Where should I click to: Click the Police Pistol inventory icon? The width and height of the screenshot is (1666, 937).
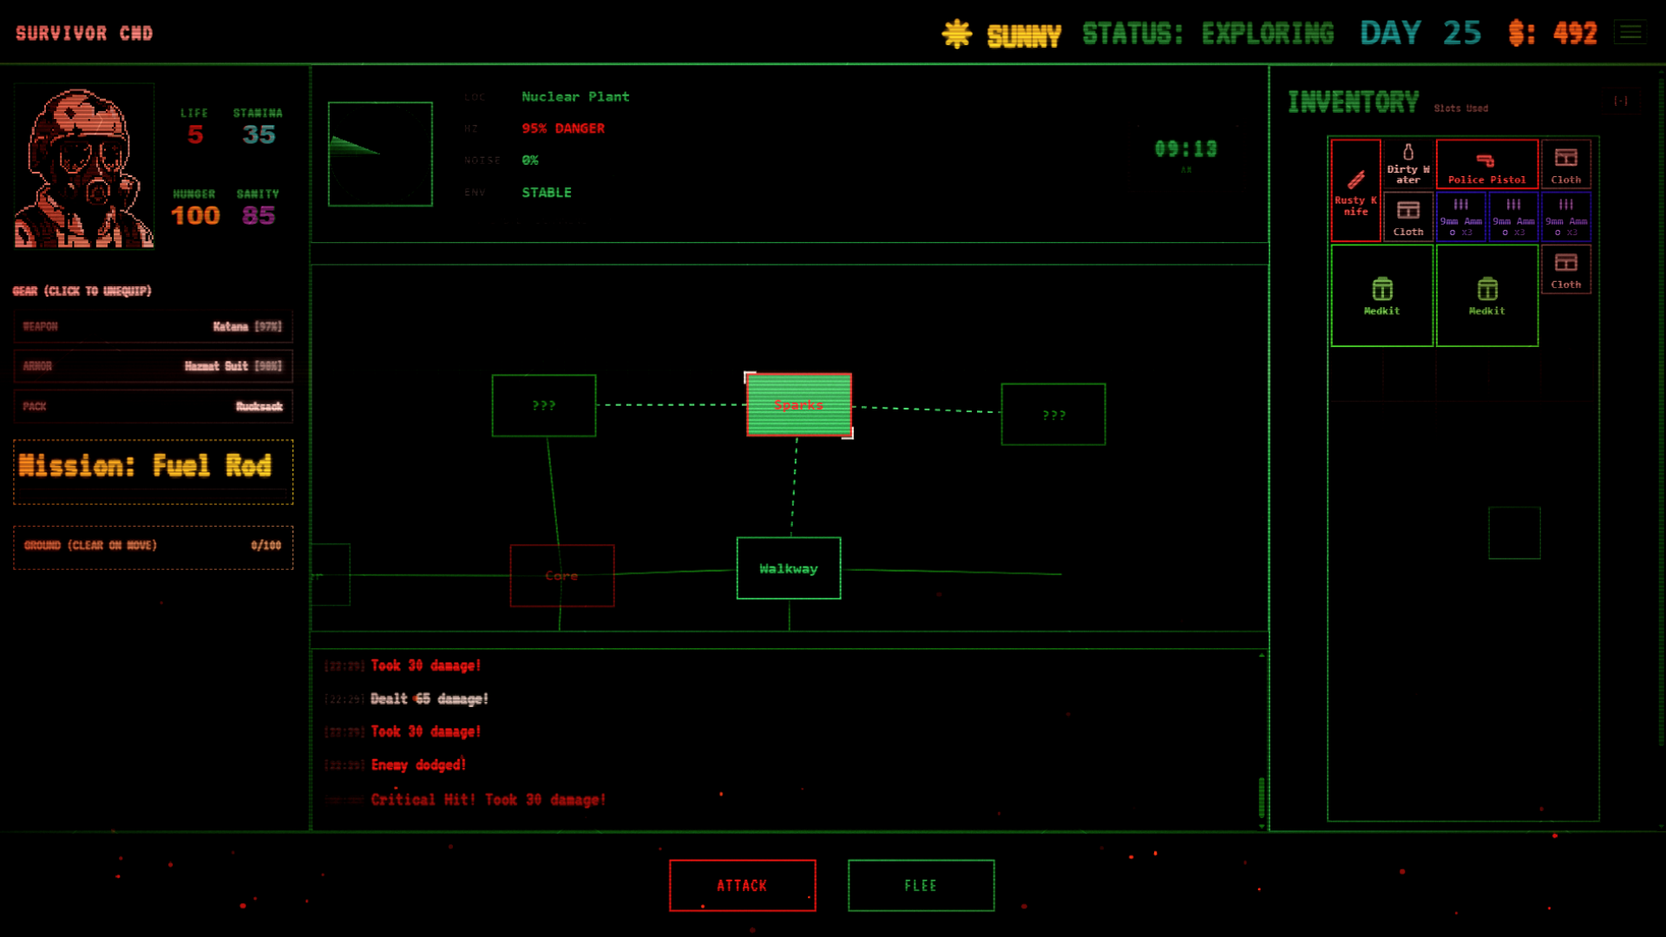(1486, 163)
